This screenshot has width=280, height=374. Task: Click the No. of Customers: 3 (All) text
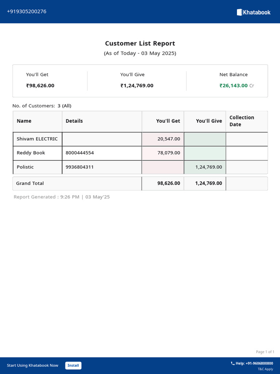(42, 106)
